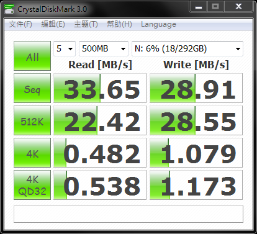Click the empty comment field at bottom
This screenshot has height=234, width=257.
(128, 214)
